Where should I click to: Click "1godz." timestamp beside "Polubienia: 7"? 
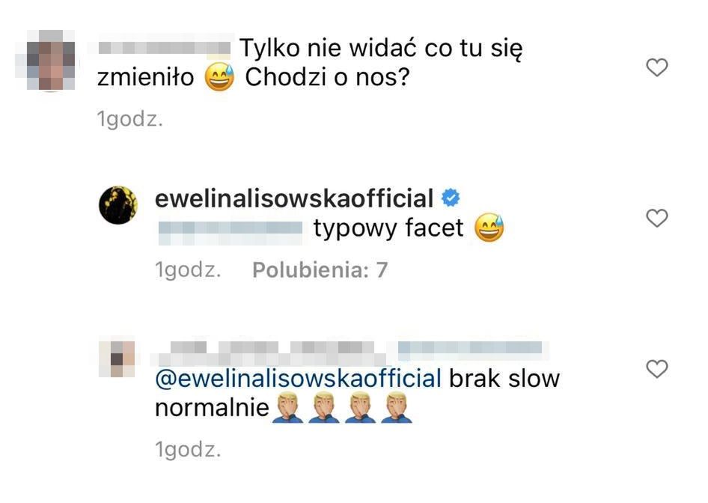click(x=187, y=270)
